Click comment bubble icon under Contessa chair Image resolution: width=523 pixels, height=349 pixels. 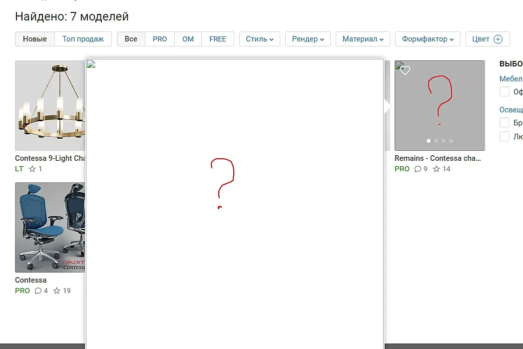(x=38, y=291)
